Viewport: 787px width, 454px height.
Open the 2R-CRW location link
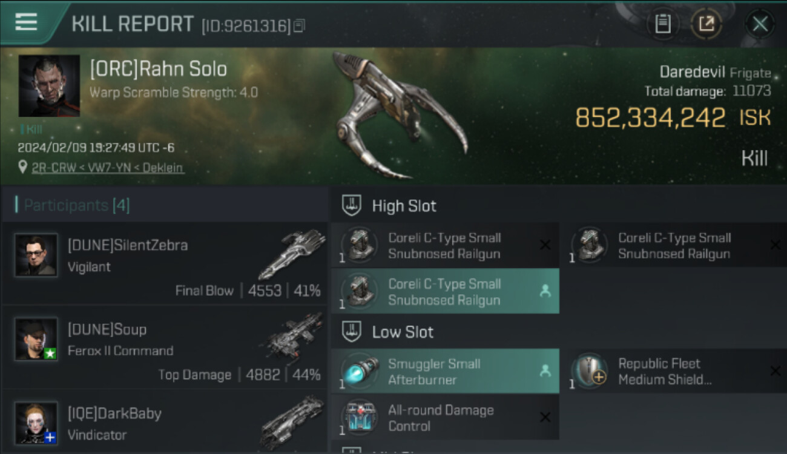(108, 168)
